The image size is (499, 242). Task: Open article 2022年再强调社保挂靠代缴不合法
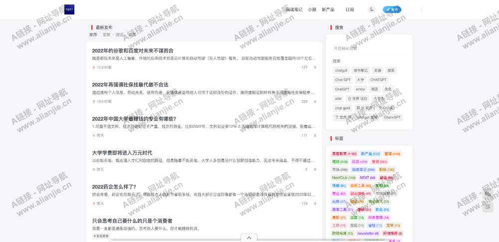pos(130,85)
